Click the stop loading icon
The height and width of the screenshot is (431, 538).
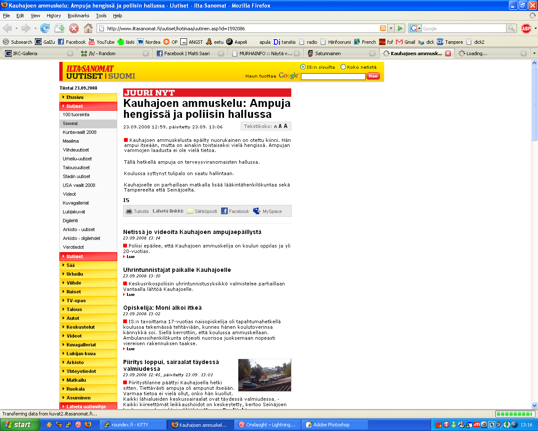click(x=74, y=28)
